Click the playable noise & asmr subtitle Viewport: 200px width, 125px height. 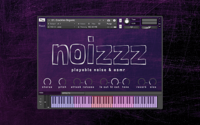(x=98, y=70)
